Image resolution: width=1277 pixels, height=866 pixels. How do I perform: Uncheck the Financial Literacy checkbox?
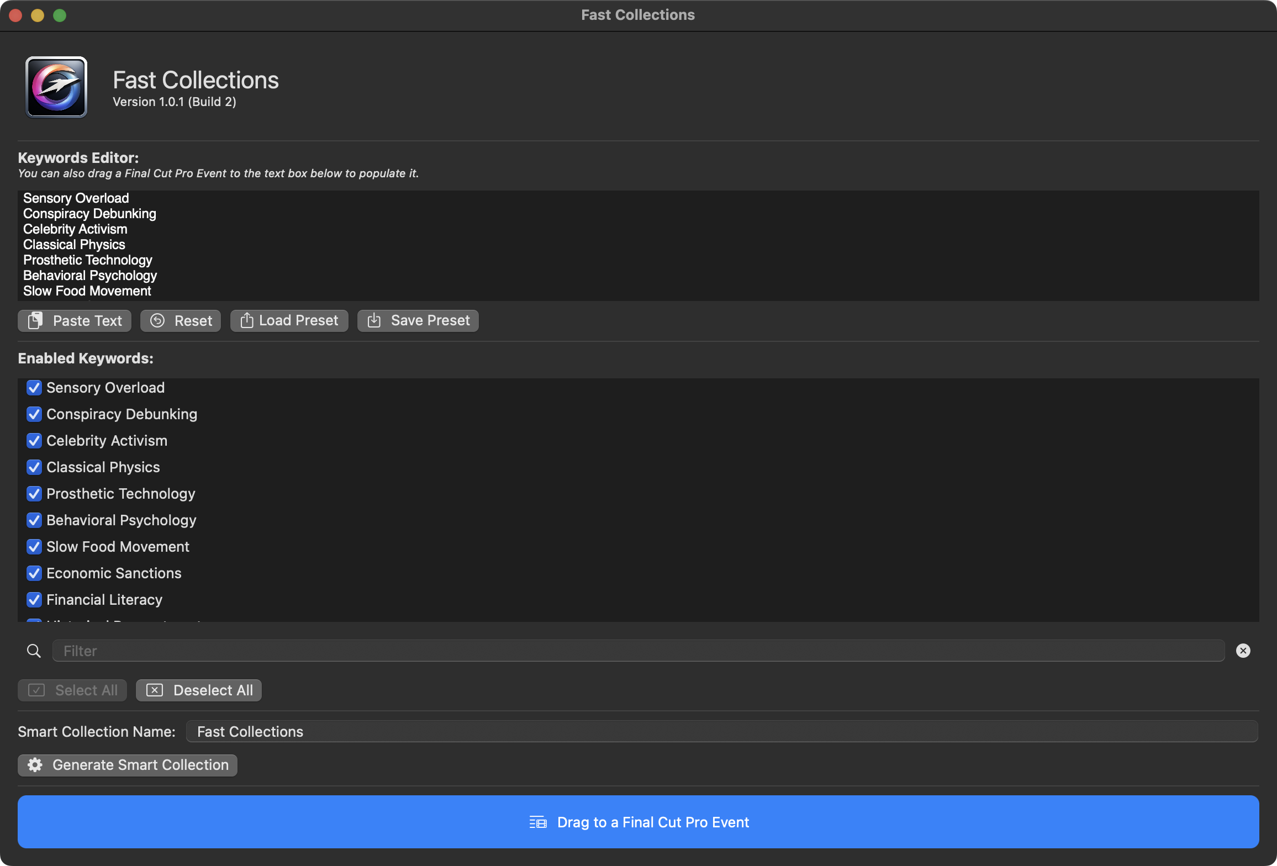34,600
